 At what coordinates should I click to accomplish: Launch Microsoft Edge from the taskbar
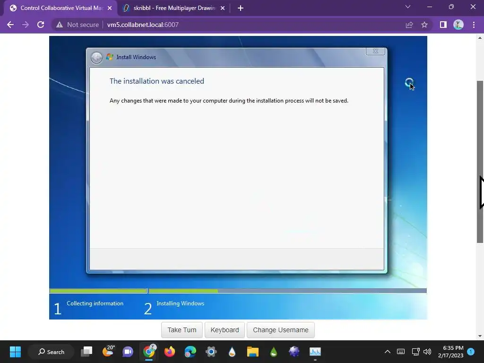(x=190, y=352)
